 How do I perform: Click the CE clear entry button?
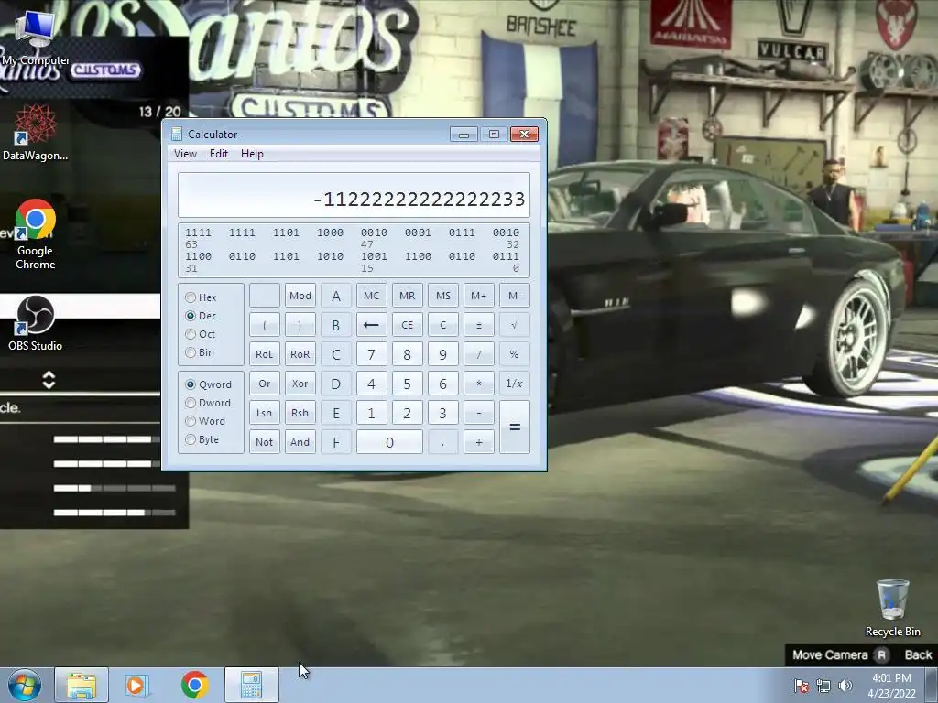408,325
